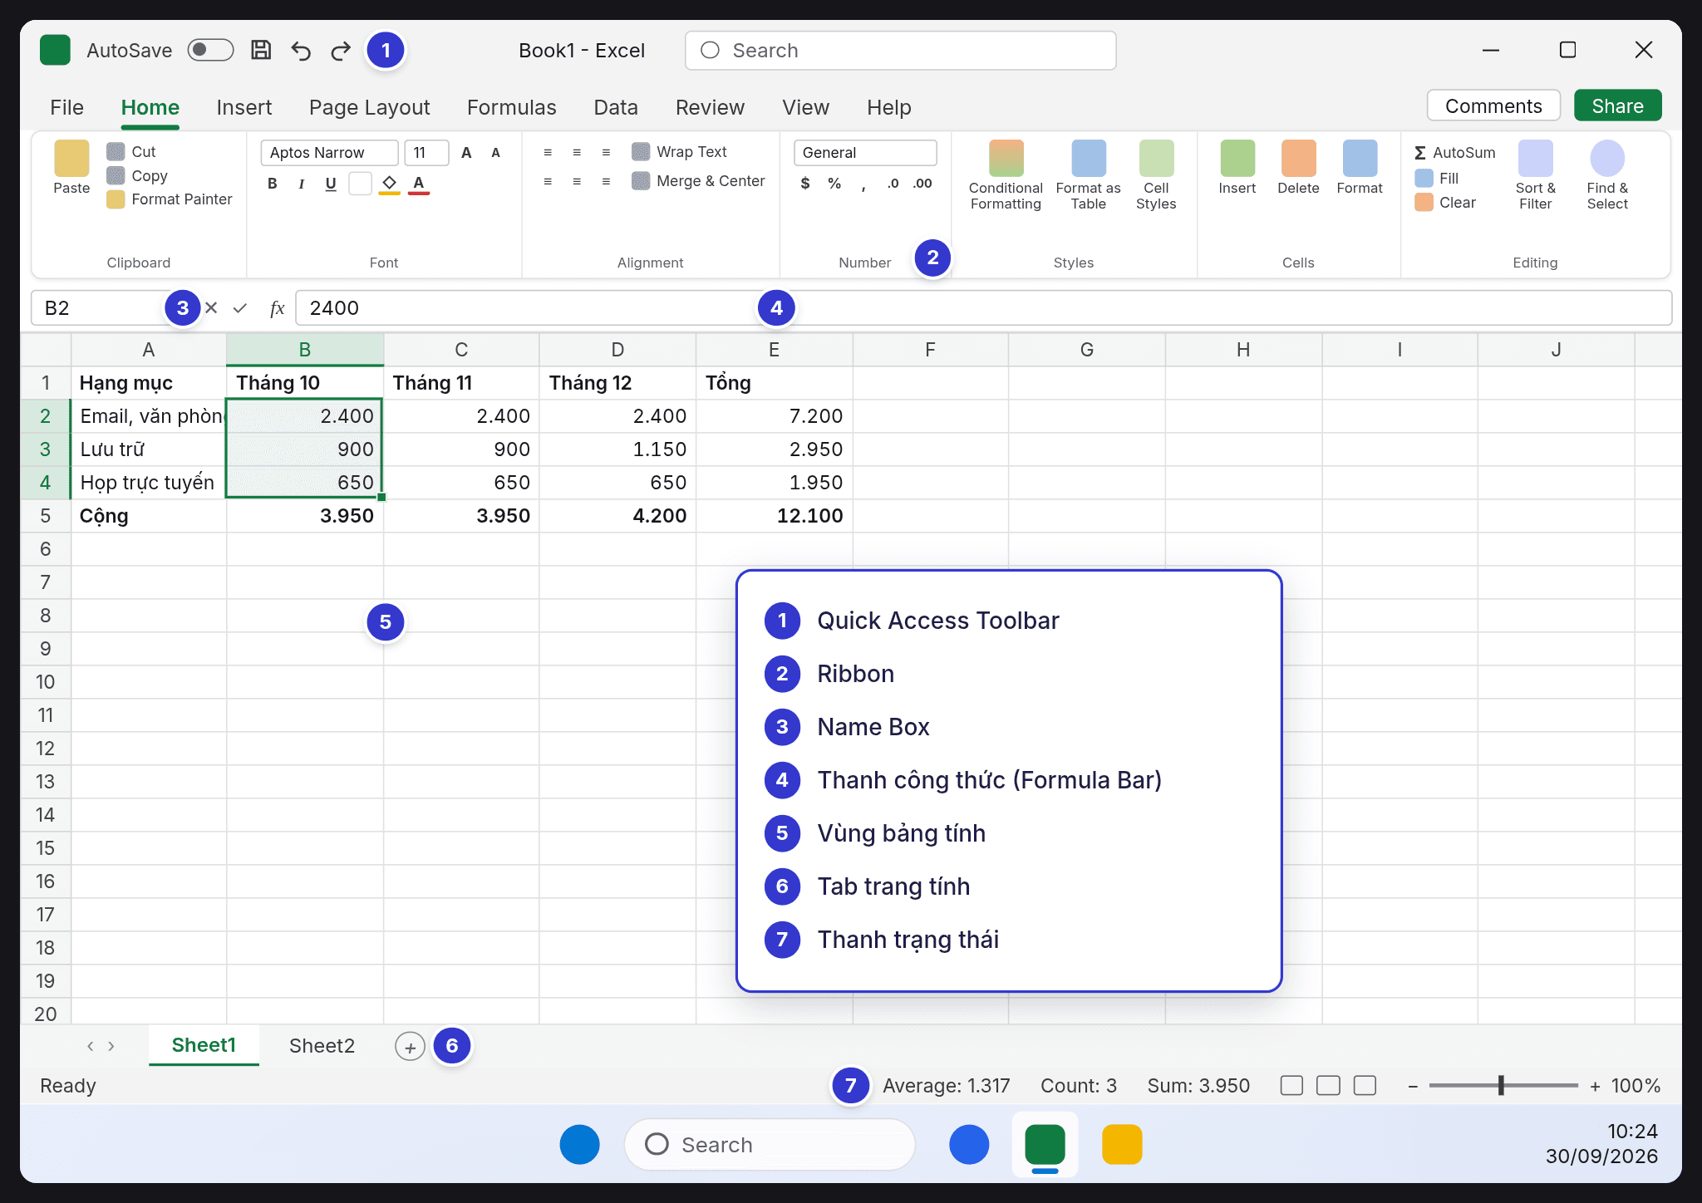
Task: Cancel the formula bar entry
Action: [x=211, y=308]
